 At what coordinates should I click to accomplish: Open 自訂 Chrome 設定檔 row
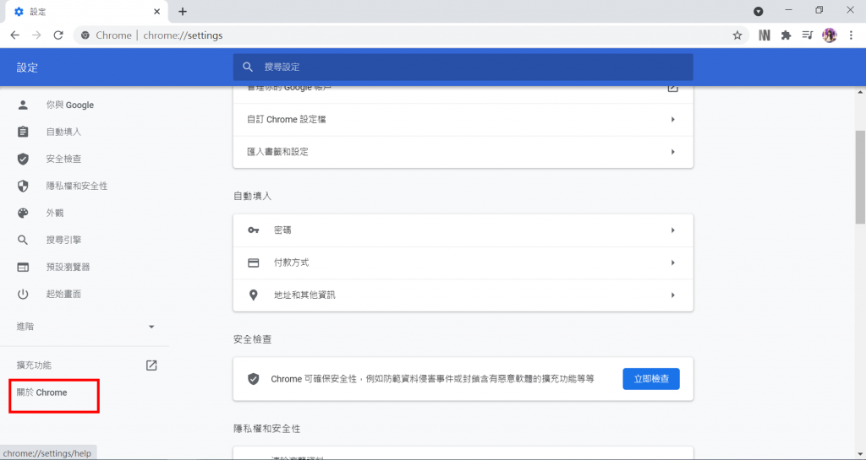tap(463, 120)
